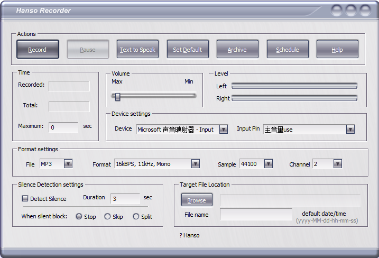379x258 pixels.
Task: Click the Left level meter bar
Action: (294, 86)
